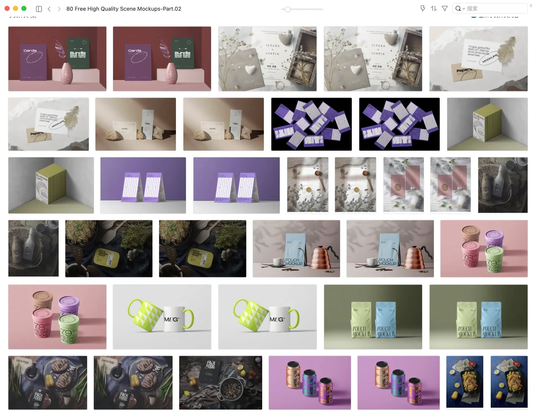Toggle the sidebar panel icon
This screenshot has height=419, width=536.
(x=39, y=9)
